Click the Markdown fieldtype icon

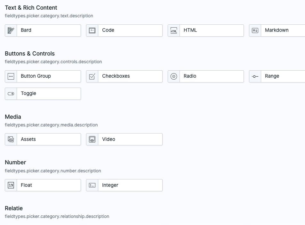point(255,30)
